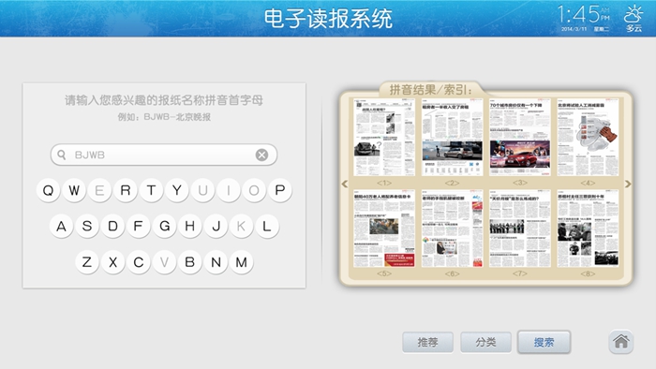656x369 pixels.
Task: Click the BJWB search input field
Action: pyautogui.click(x=164, y=155)
